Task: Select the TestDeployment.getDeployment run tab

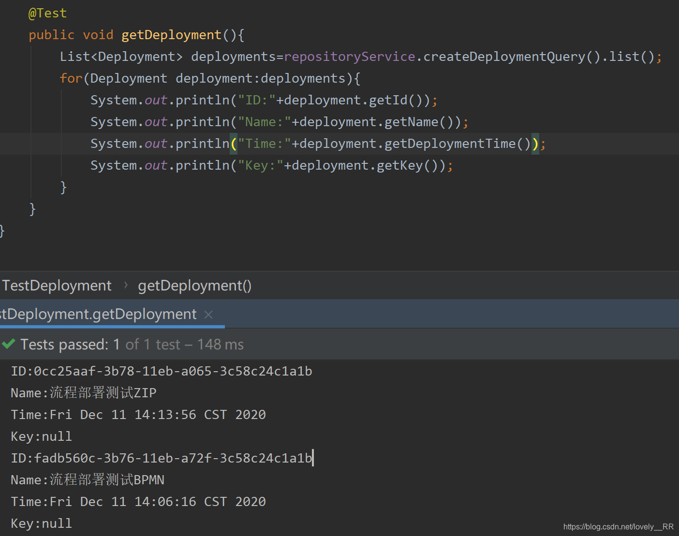Action: pos(98,314)
